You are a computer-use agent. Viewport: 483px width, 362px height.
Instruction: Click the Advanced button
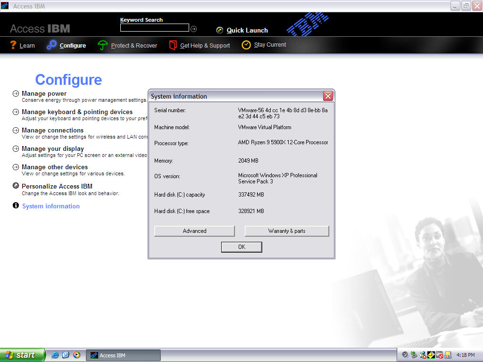[x=194, y=231]
